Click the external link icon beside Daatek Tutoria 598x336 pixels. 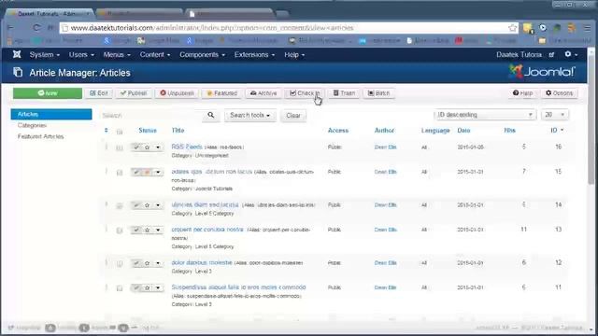point(551,55)
